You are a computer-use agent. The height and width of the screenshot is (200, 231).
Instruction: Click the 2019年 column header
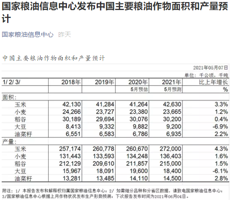(105, 82)
